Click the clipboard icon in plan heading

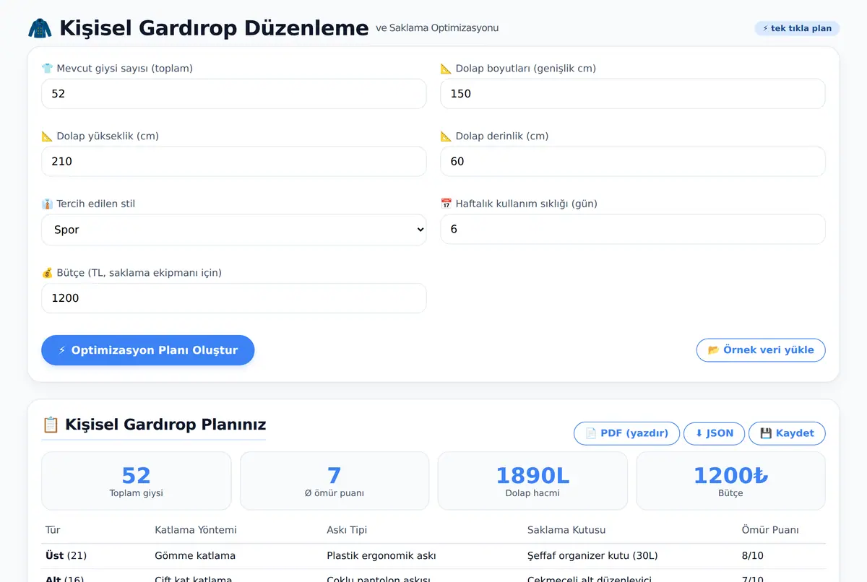click(51, 425)
